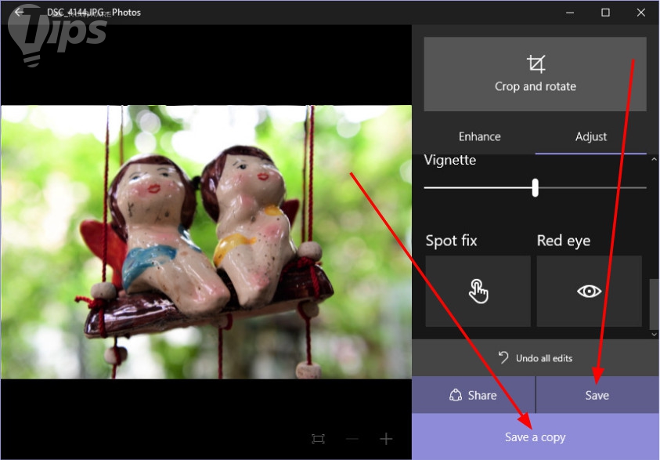This screenshot has height=460, width=660.
Task: Undo all edits
Action: [535, 358]
